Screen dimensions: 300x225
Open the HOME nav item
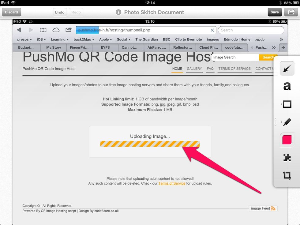pos(177,69)
